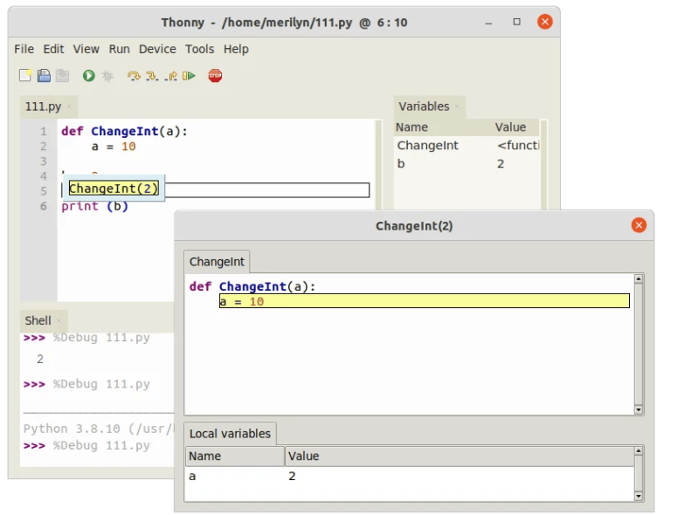Image resolution: width=698 pixels, height=515 pixels.
Task: Click the scroll down arrow of code view
Action: (x=639, y=409)
